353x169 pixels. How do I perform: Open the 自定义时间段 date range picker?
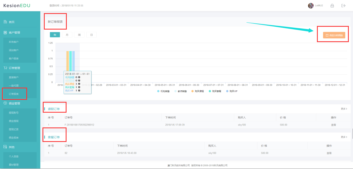334,35
